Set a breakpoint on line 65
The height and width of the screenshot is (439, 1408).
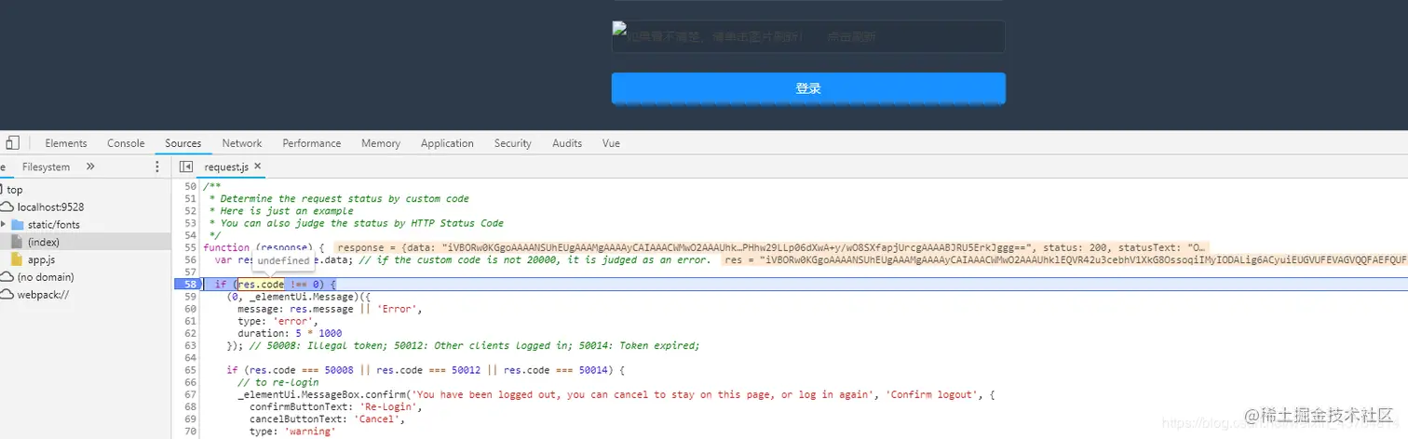(190, 369)
